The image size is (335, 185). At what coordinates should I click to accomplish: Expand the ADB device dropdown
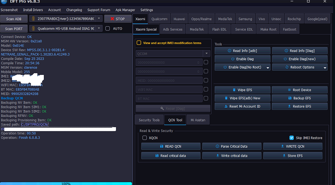click(99, 18)
